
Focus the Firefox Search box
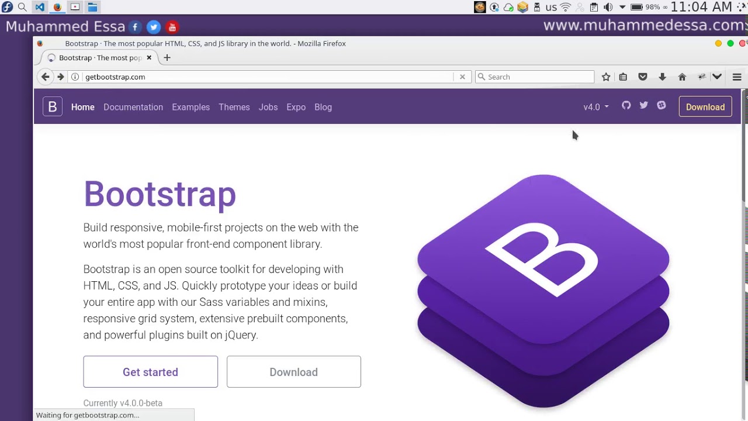[x=535, y=77]
